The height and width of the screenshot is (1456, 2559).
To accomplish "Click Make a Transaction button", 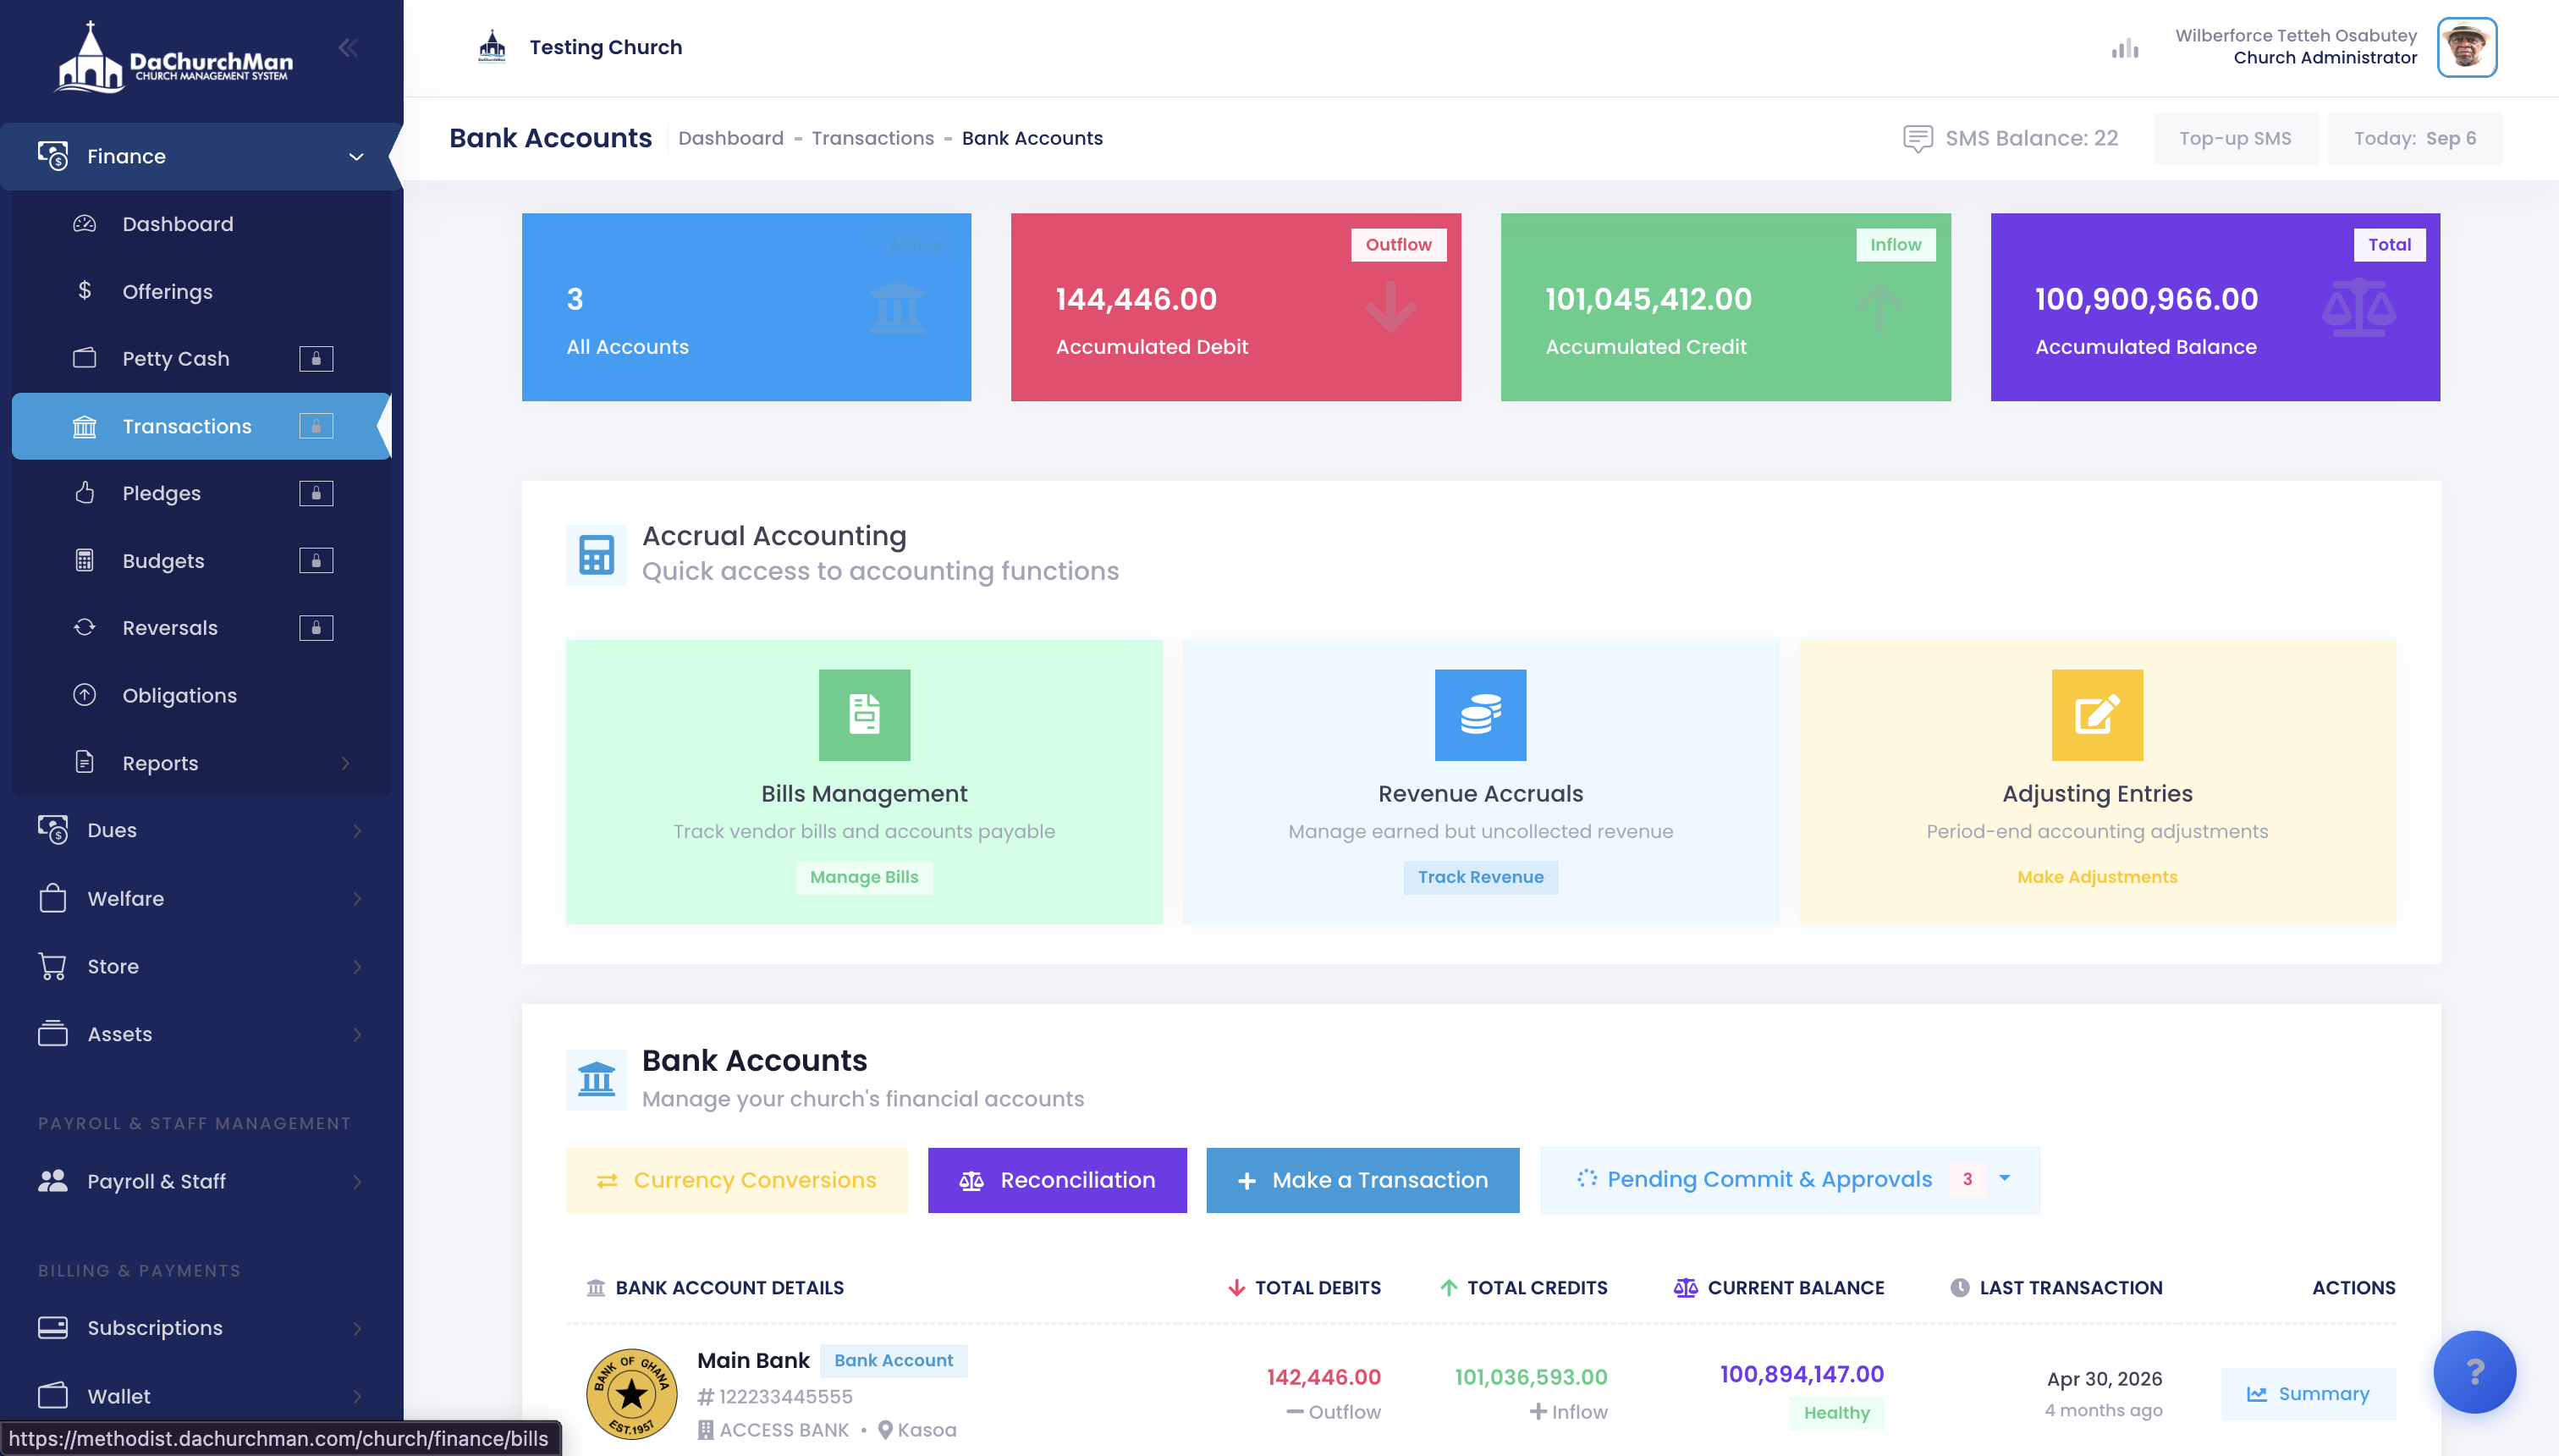I will pyautogui.click(x=1362, y=1180).
